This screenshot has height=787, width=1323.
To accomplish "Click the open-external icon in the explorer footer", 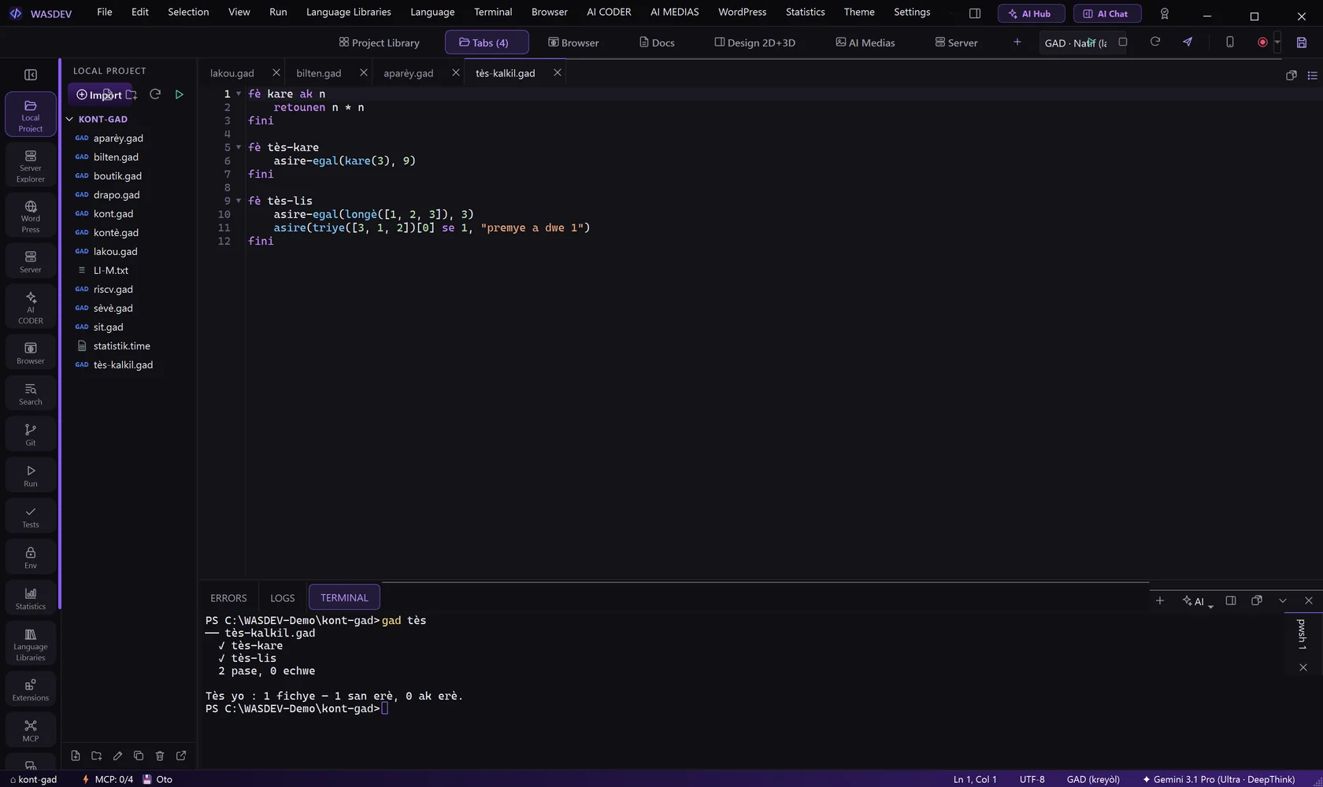I will coord(181,756).
